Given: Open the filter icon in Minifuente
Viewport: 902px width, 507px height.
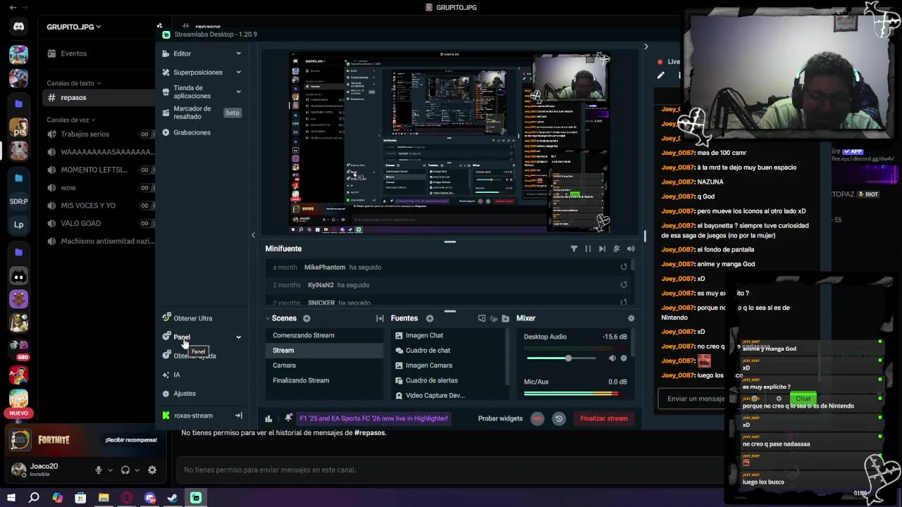Looking at the screenshot, I should point(574,249).
